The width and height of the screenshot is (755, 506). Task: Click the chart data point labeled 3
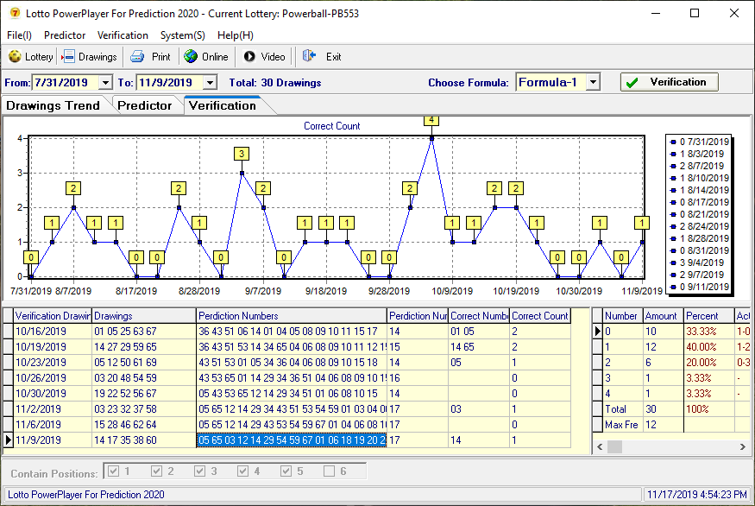point(242,173)
